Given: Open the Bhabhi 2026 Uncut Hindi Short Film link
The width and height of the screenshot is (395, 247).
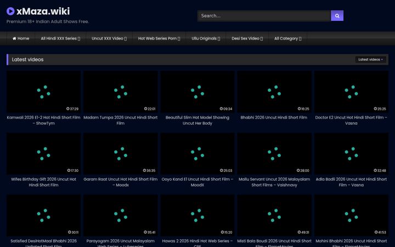Looking at the screenshot, I should [x=274, y=117].
